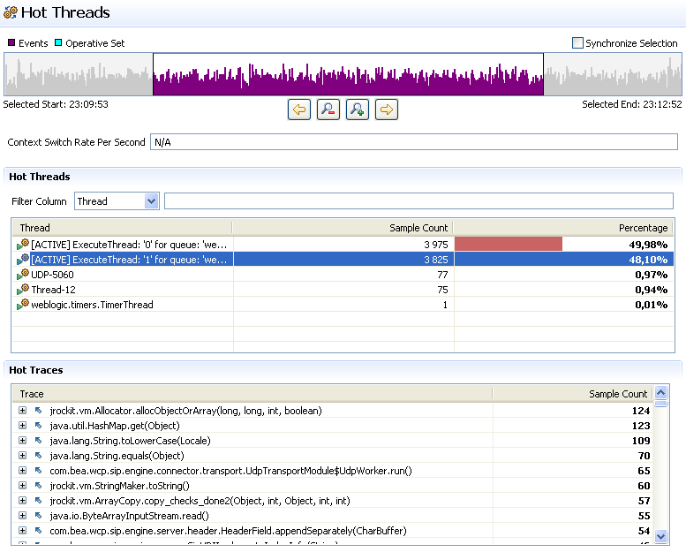Image resolution: width=686 pixels, height=552 pixels.
Task: Click the Hot Traces scroll up arrow
Action: 660,392
